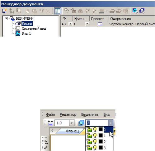Click the greyed-out filter icon
The height and width of the screenshot is (151, 155).
pyautogui.click(x=42, y=11)
